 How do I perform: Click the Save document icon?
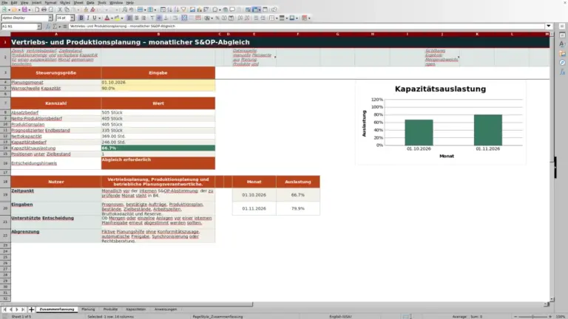click(x=24, y=10)
